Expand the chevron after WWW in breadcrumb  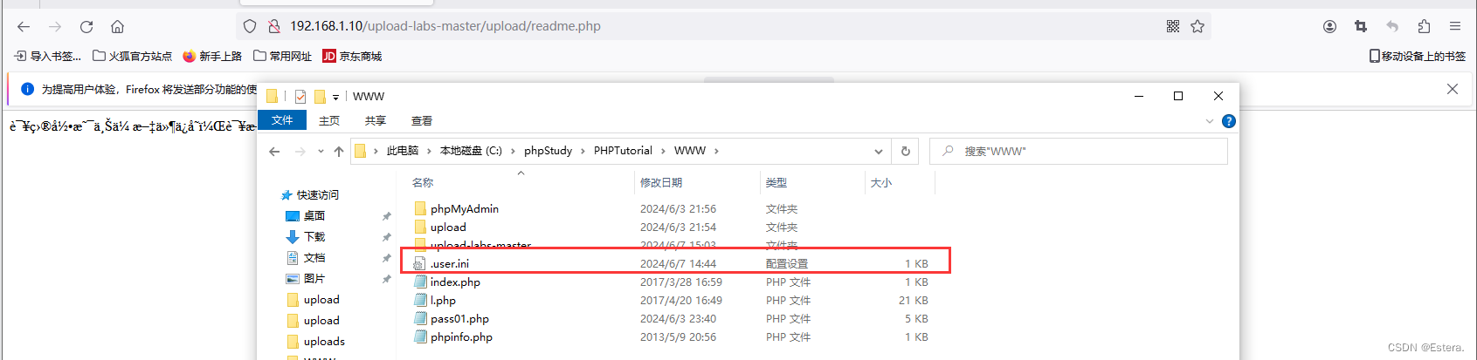tap(716, 151)
